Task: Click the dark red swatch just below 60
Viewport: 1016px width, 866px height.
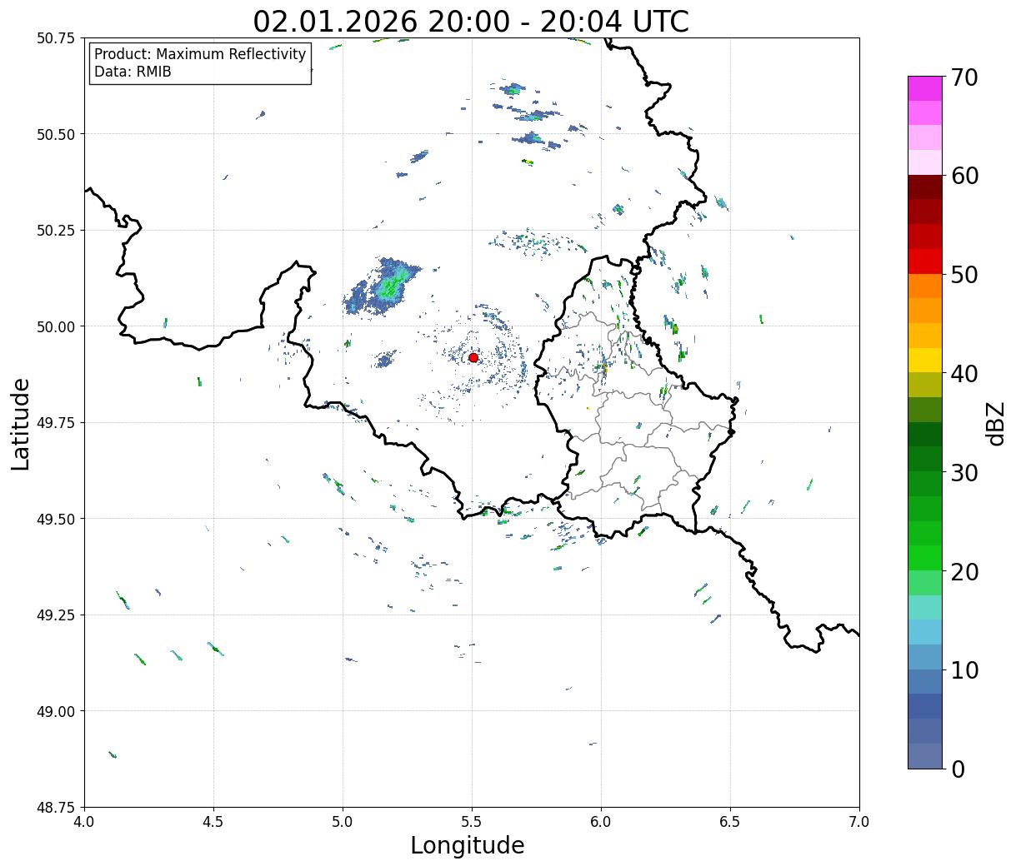Action: tap(925, 187)
